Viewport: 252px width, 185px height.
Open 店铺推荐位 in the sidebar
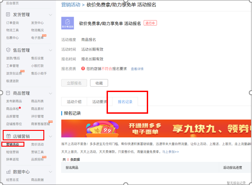(x=14, y=124)
